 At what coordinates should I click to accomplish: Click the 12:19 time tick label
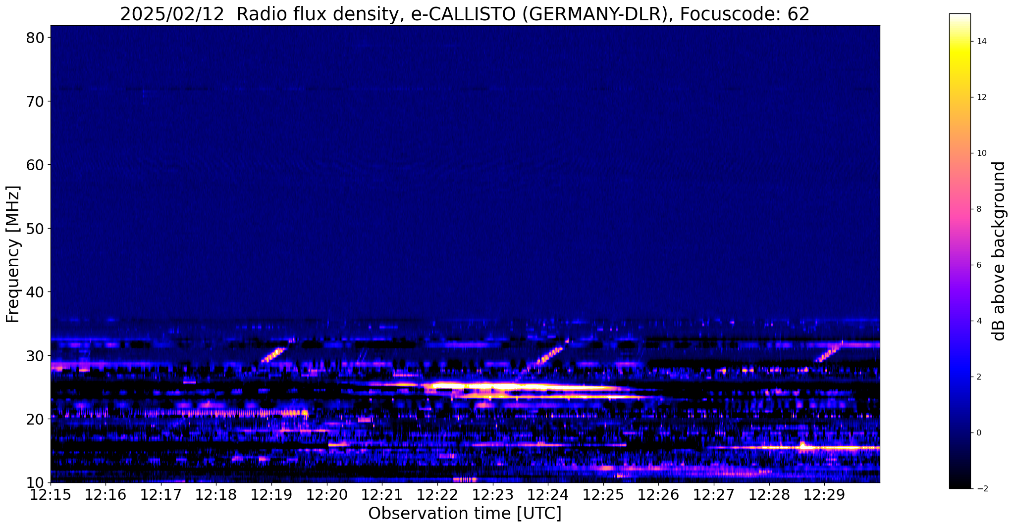point(271,495)
